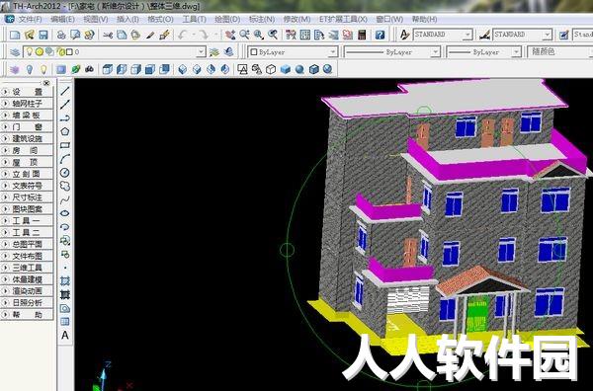Open the 三维工具 sidebar item
This screenshot has height=391, width=593.
click(x=27, y=268)
